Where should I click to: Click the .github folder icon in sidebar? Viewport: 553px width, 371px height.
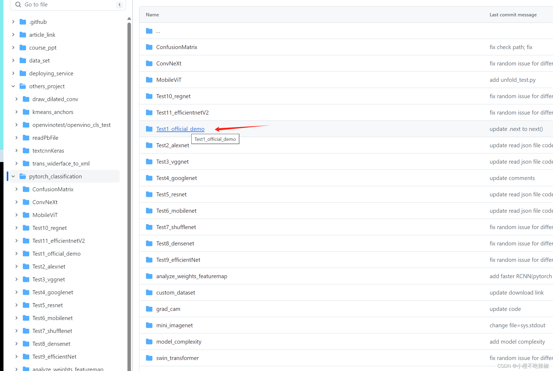pyautogui.click(x=23, y=22)
